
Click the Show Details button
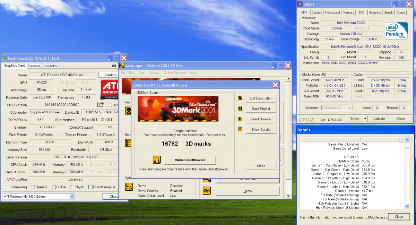(x=261, y=129)
